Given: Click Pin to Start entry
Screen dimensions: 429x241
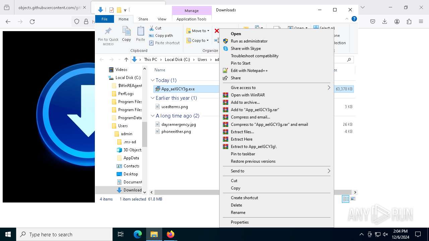Looking at the screenshot, I should click(241, 63).
